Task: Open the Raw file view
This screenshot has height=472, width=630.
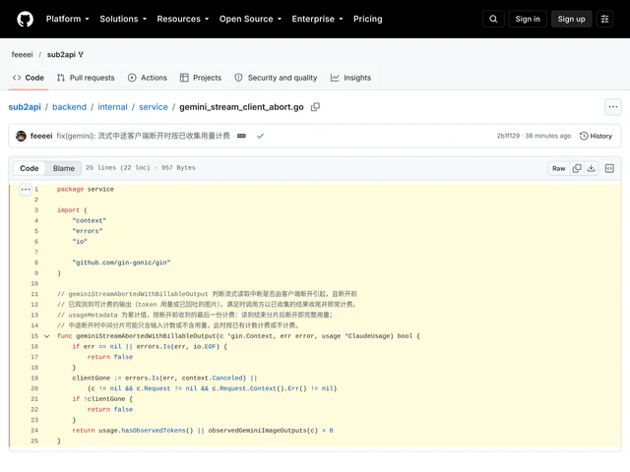Action: pos(558,168)
